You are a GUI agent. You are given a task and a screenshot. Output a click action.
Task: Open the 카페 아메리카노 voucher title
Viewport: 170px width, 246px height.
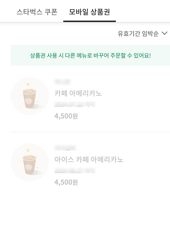(78, 94)
